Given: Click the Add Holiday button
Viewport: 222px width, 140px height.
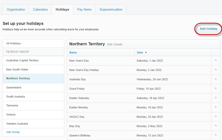Looking at the screenshot, I should tap(208, 29).
